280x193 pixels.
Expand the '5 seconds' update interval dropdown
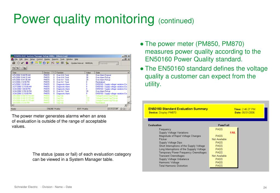click(x=117, y=63)
